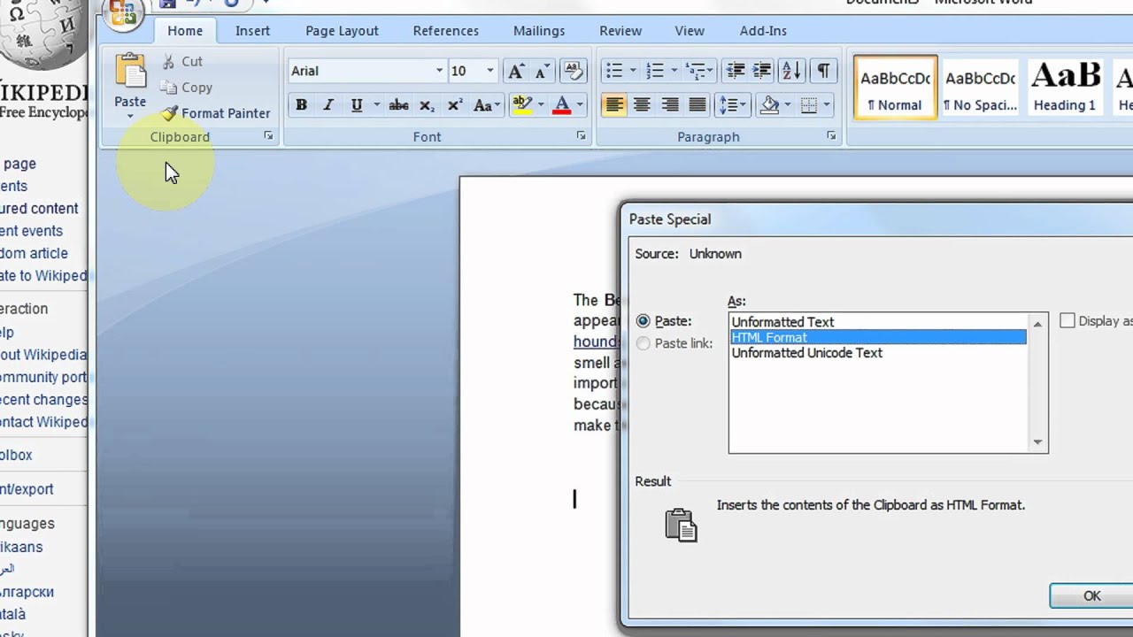Click the Line Spacing button
This screenshot has width=1133, height=637.
point(732,105)
